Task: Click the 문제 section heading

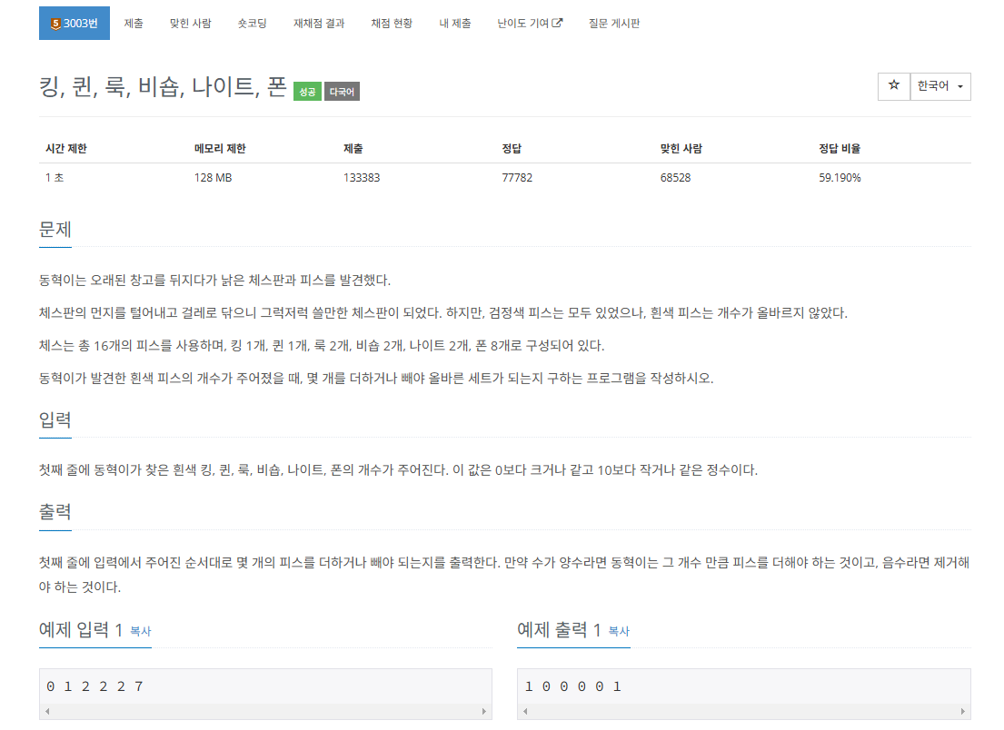Action: pos(55,229)
